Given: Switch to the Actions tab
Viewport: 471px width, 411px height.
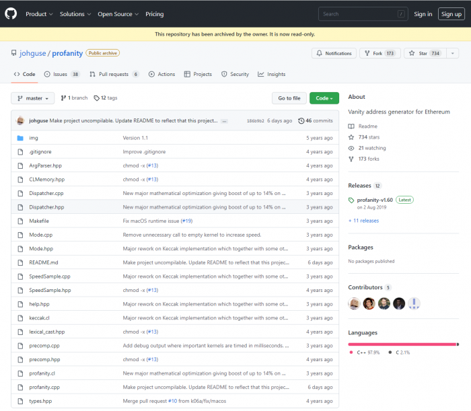Looking at the screenshot, I should click(161, 74).
